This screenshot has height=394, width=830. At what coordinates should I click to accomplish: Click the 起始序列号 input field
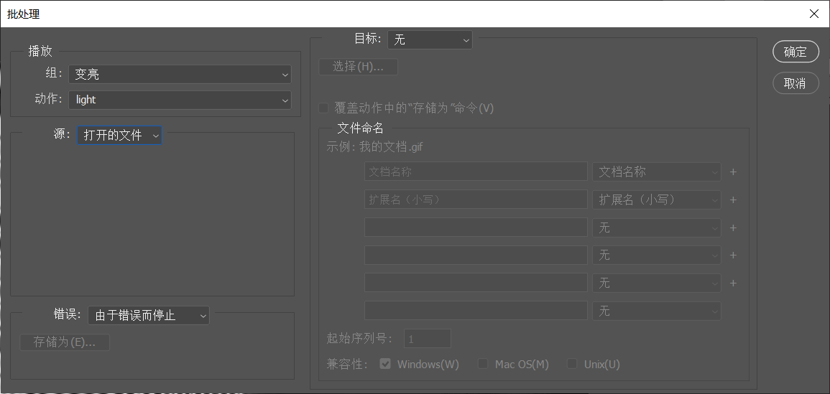(428, 339)
